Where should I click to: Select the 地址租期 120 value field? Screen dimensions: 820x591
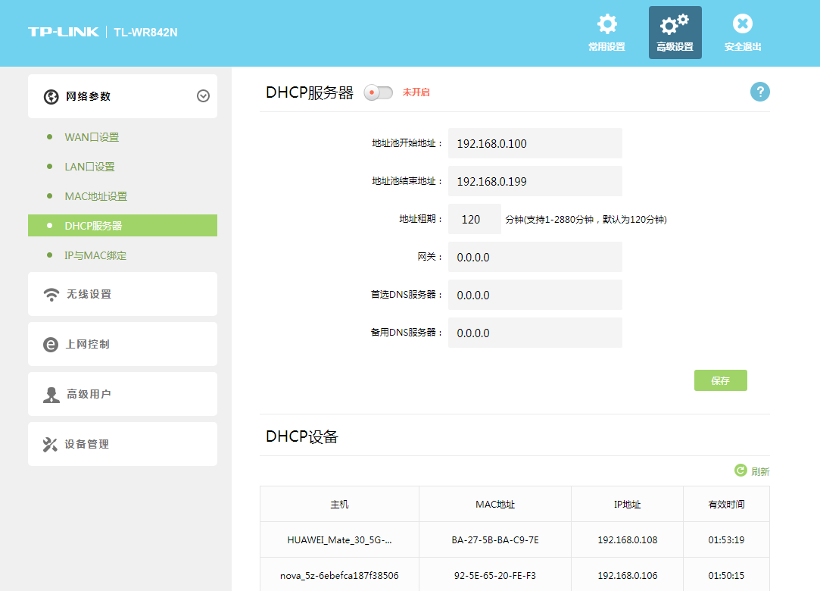tap(475, 219)
